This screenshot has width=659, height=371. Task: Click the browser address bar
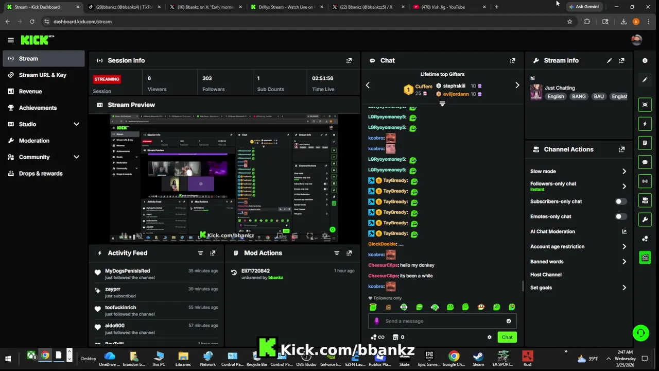pyautogui.click(x=304, y=22)
